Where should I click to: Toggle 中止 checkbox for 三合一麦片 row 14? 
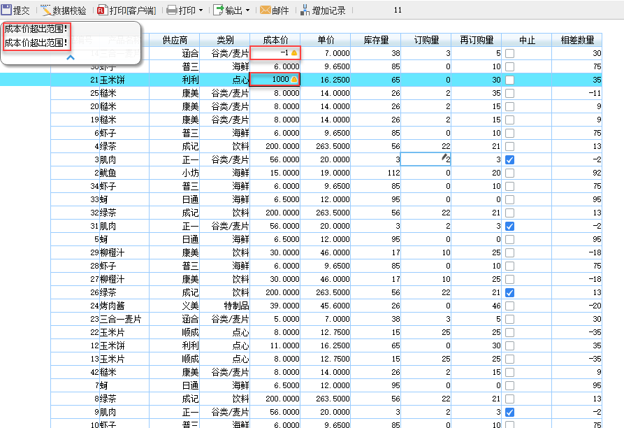pos(509,53)
